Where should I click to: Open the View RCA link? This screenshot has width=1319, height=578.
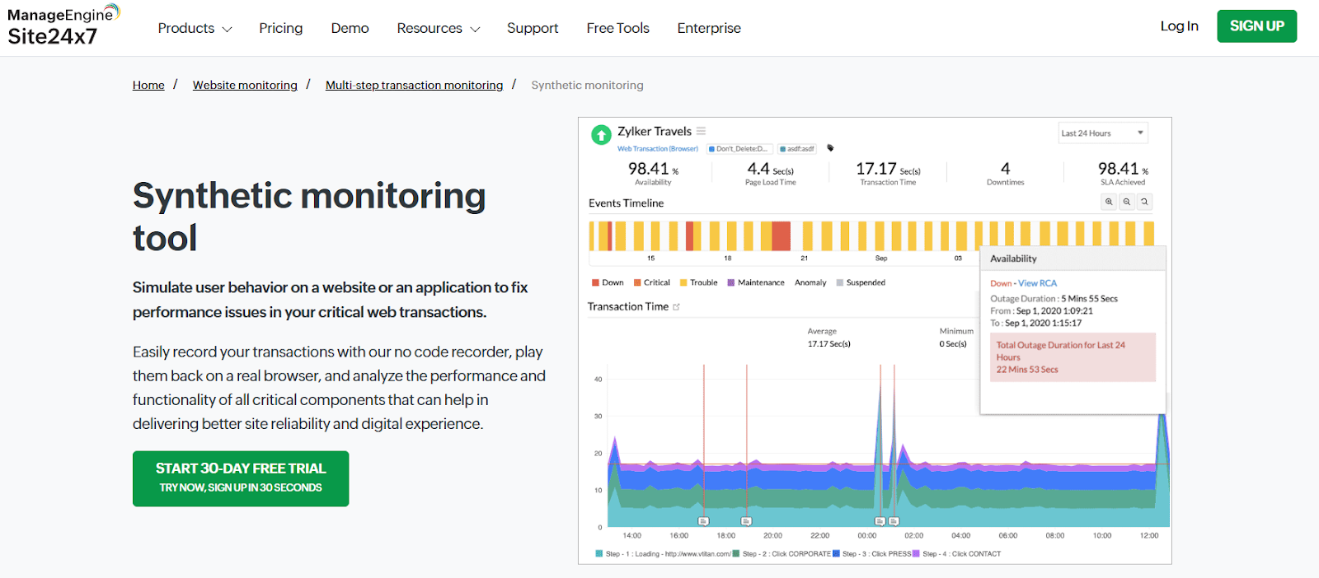pyautogui.click(x=1037, y=283)
